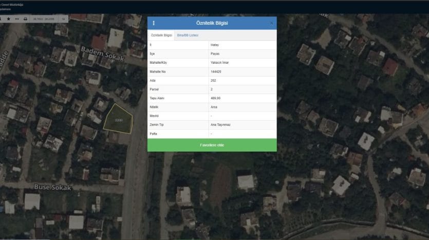Click the Öznitelik Bilgisi dialog title bar
The width and height of the screenshot is (429, 240).
click(x=212, y=23)
